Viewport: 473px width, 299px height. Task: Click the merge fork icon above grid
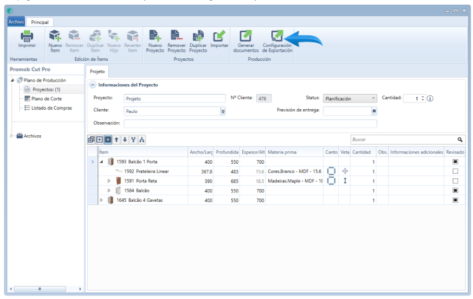point(133,139)
